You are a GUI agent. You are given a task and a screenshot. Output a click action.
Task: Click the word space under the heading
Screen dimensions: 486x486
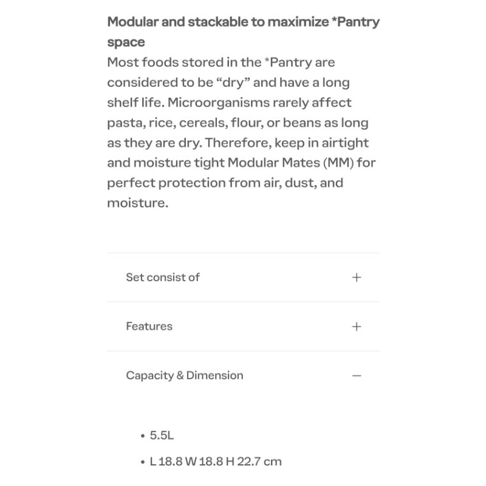click(126, 43)
